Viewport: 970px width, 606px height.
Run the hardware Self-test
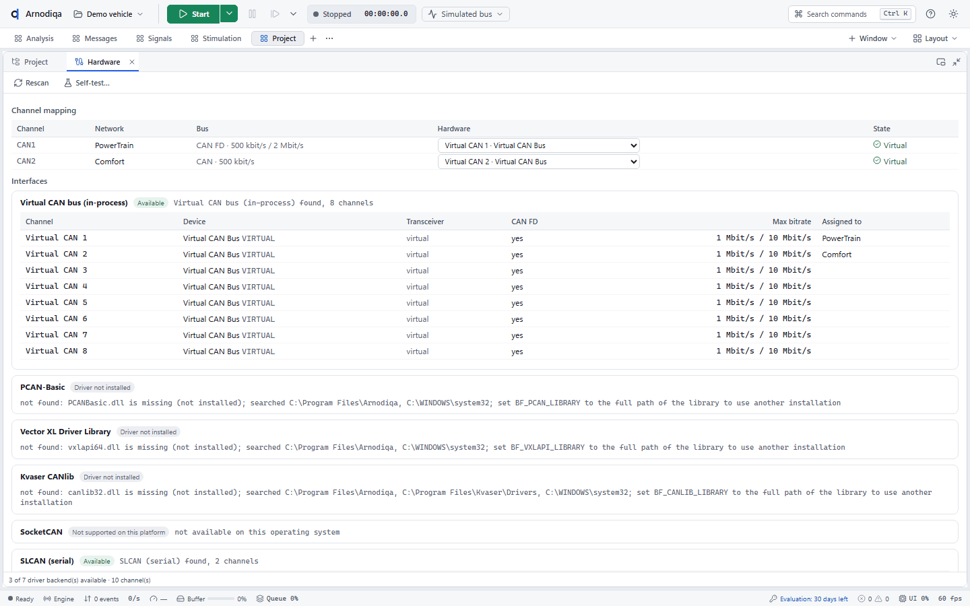click(86, 83)
